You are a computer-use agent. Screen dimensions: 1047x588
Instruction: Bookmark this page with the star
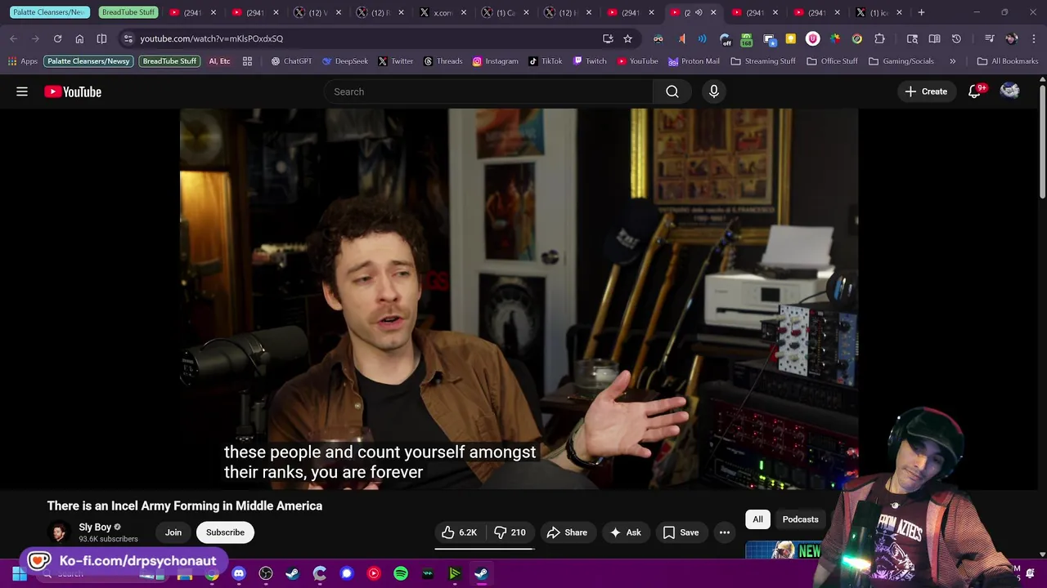[x=627, y=38]
